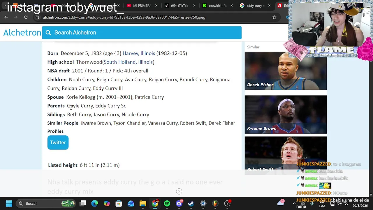Click the date 20/3/2026 in the taskbar
The height and width of the screenshot is (210, 373).
coord(360,206)
